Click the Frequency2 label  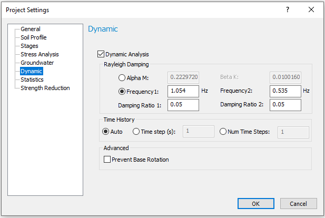click(236, 91)
